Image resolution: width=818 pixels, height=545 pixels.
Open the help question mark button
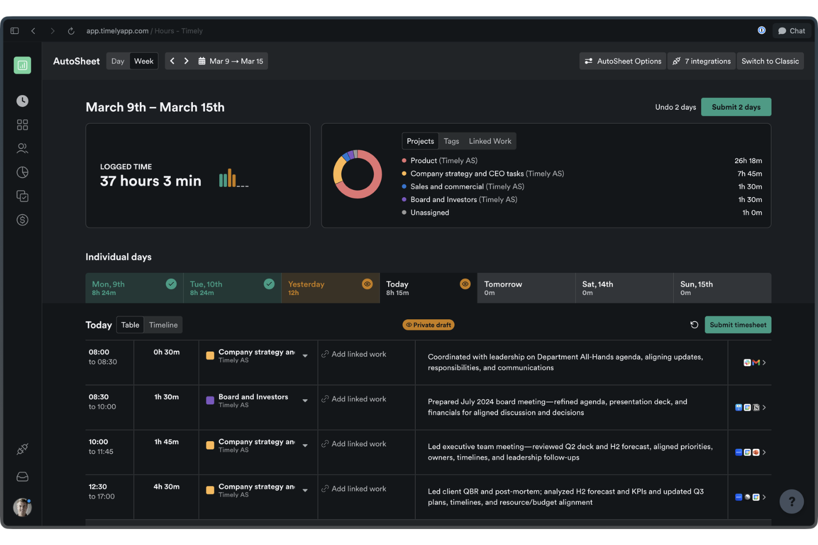coord(791,501)
